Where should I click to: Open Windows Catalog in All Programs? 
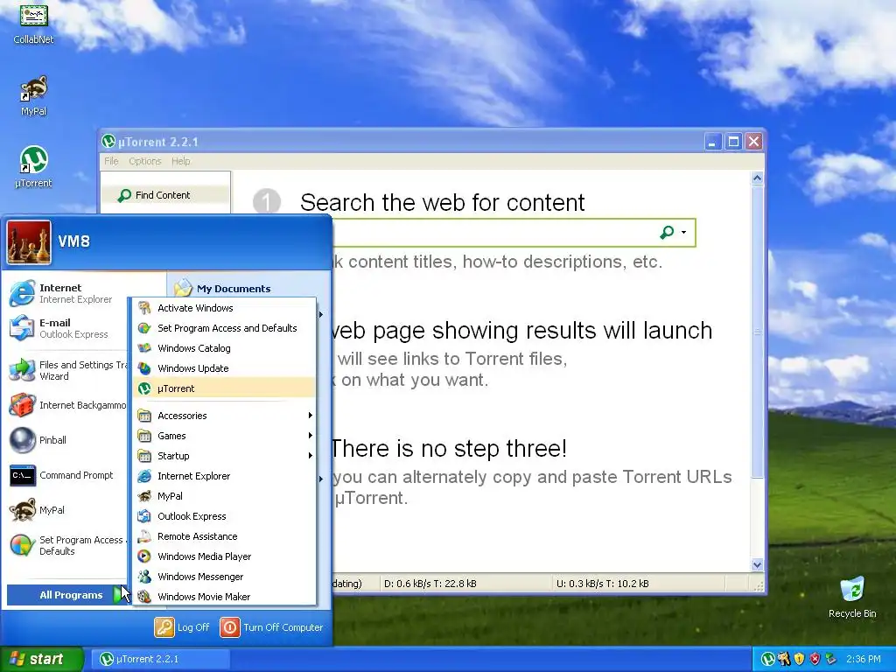point(225,348)
